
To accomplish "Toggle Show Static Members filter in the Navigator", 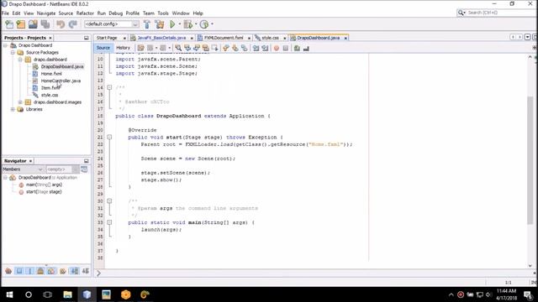I will coord(30,271).
